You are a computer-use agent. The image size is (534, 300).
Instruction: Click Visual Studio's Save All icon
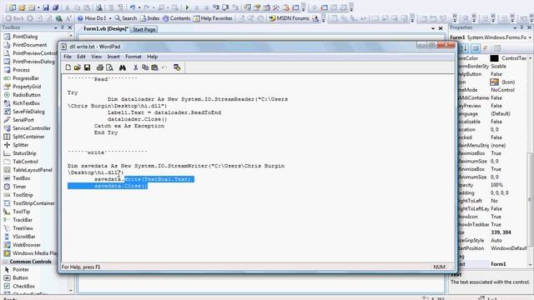pos(56,7)
